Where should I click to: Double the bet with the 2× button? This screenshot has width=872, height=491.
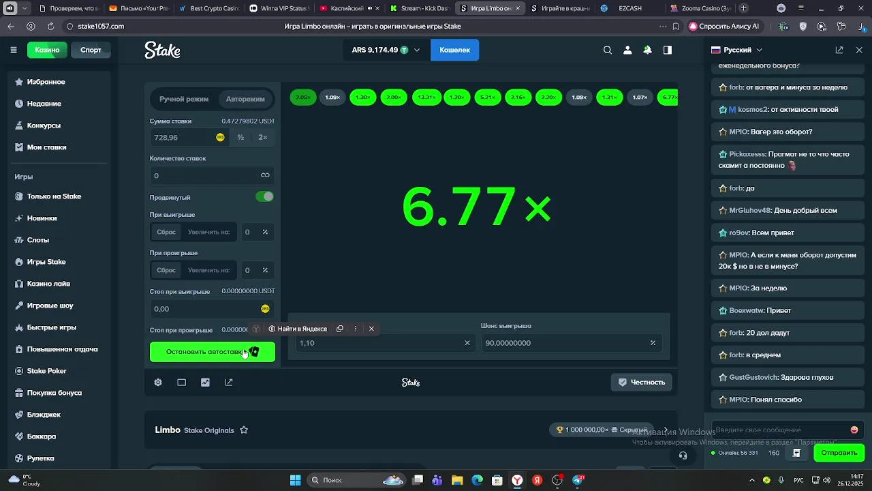[x=263, y=137]
